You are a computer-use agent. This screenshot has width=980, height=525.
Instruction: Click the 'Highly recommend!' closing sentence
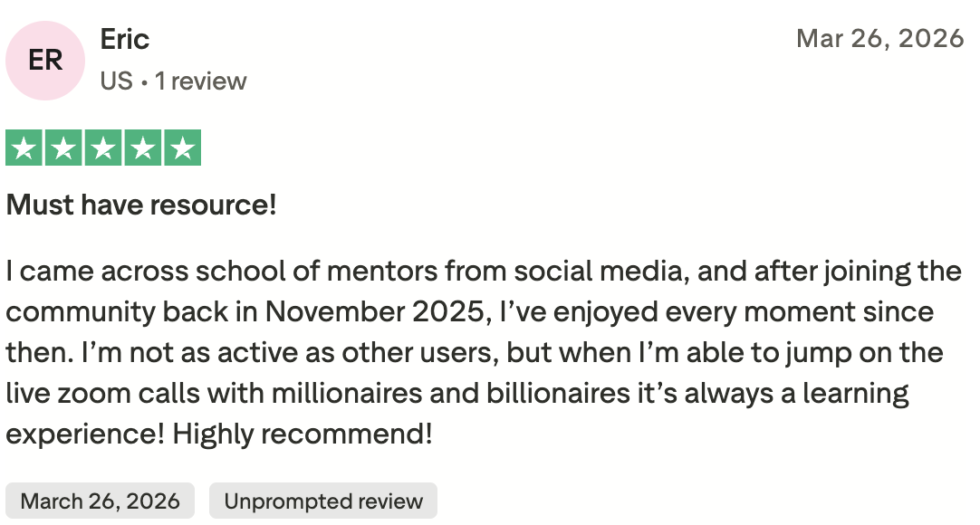coord(303,434)
